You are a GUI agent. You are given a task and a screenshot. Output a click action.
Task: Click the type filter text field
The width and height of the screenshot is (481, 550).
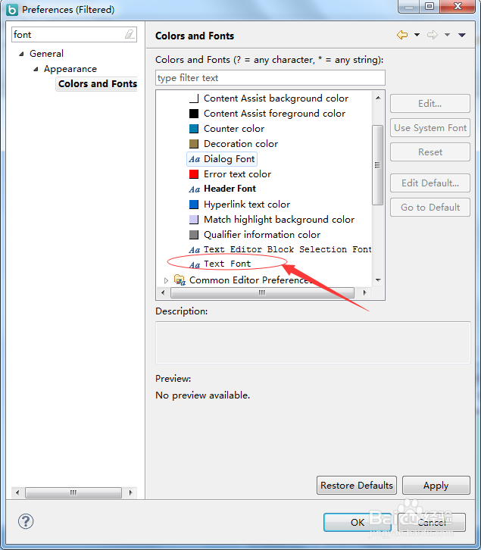click(270, 77)
